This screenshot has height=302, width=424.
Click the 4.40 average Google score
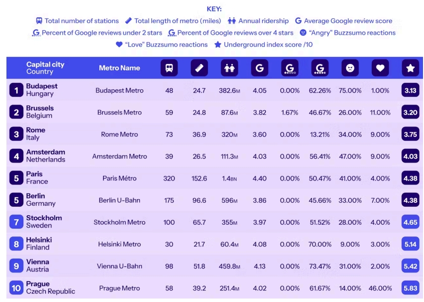[259, 179]
